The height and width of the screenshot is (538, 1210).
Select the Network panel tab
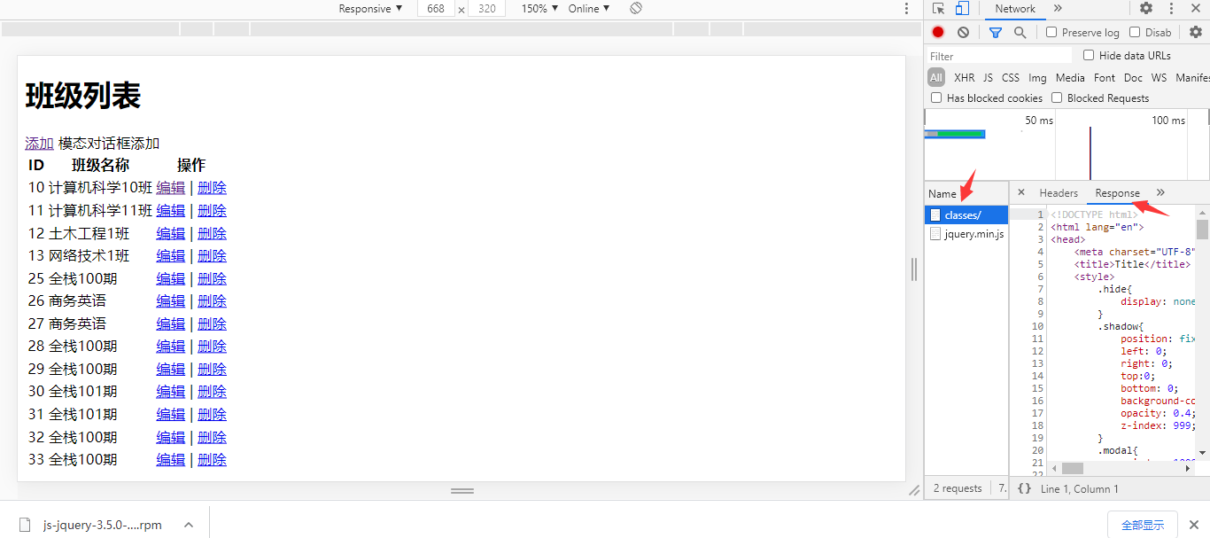tap(1015, 9)
